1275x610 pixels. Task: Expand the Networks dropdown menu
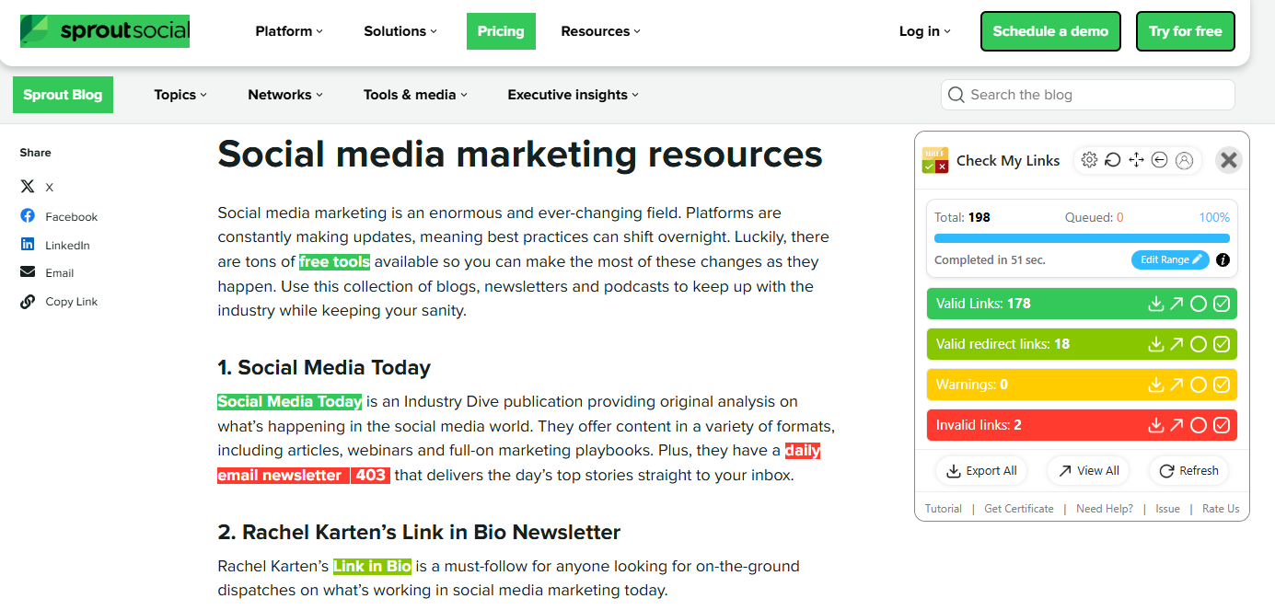[284, 94]
